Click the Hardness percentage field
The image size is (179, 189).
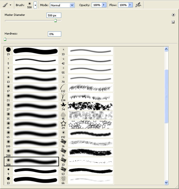(54, 34)
